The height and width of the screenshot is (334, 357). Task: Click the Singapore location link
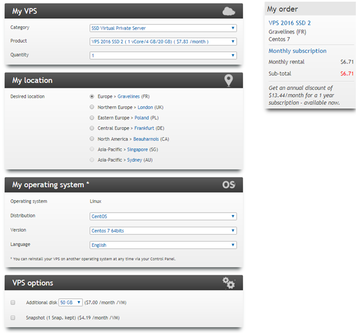coord(137,149)
